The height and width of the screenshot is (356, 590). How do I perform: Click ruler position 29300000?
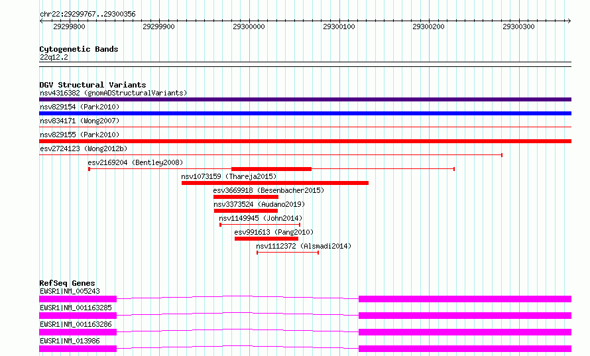click(249, 27)
